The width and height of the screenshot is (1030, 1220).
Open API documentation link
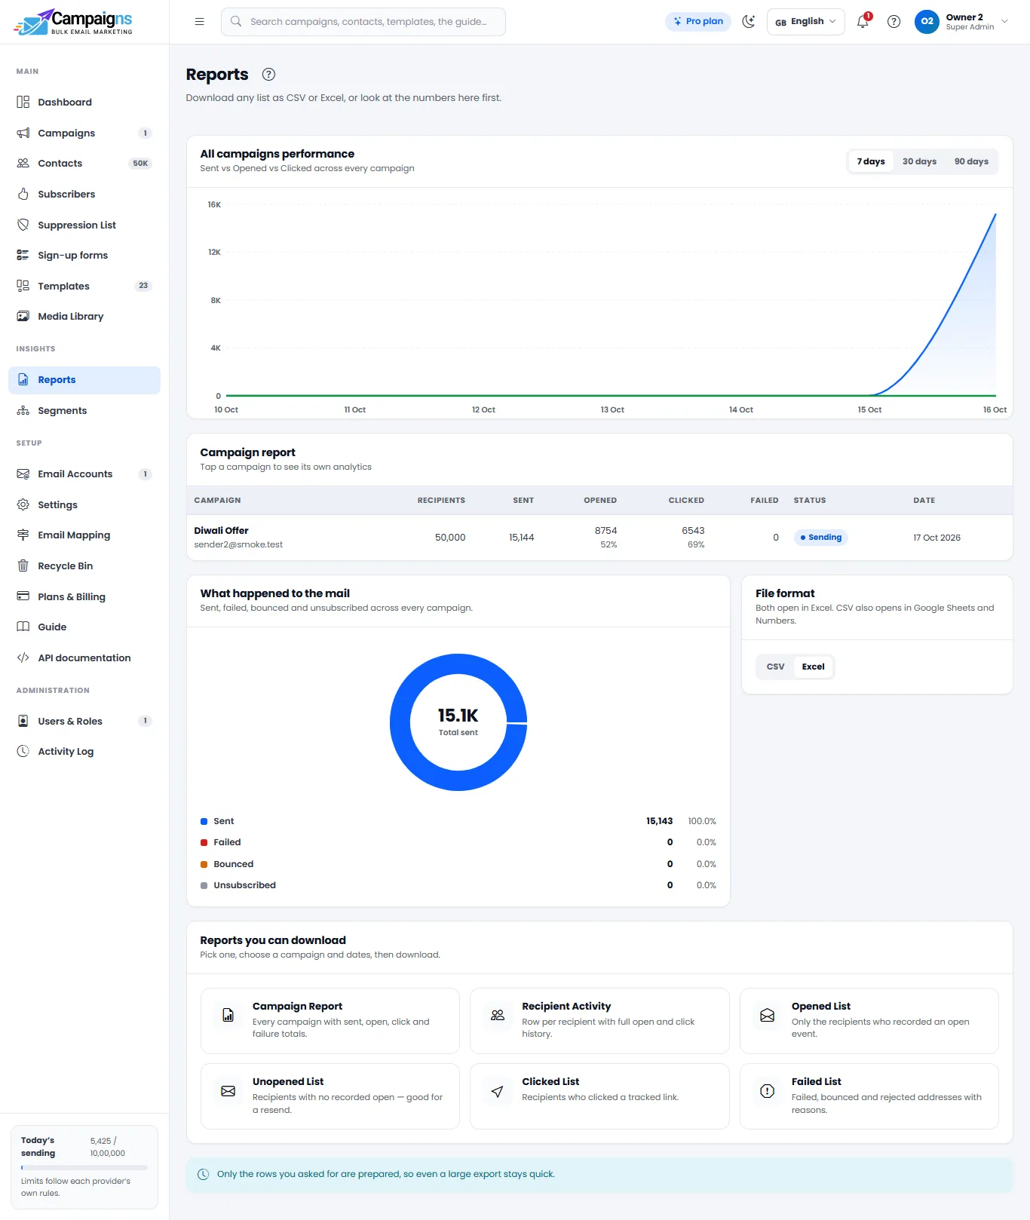pos(84,658)
